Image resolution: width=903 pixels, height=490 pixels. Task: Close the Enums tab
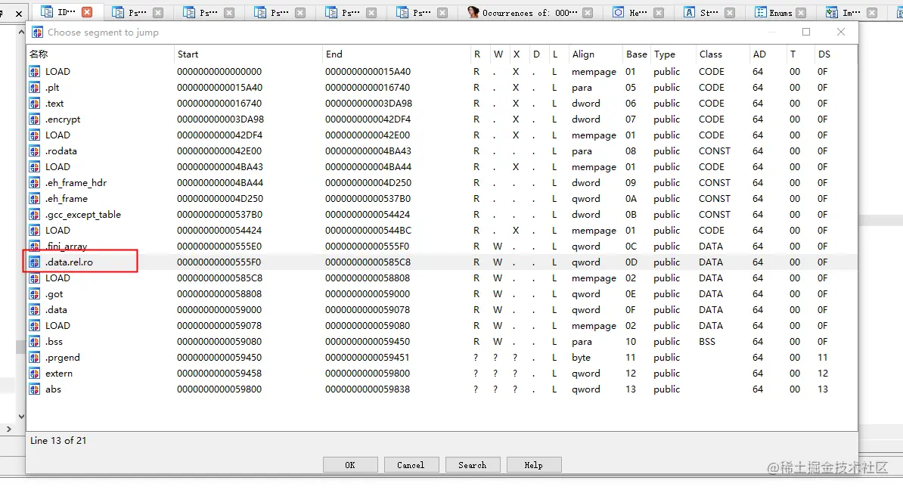[x=801, y=13]
